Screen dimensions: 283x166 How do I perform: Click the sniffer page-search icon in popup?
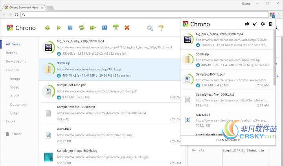(x=270, y=24)
